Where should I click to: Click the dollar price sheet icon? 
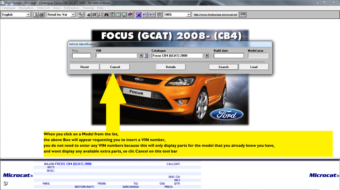[x=118, y=15]
